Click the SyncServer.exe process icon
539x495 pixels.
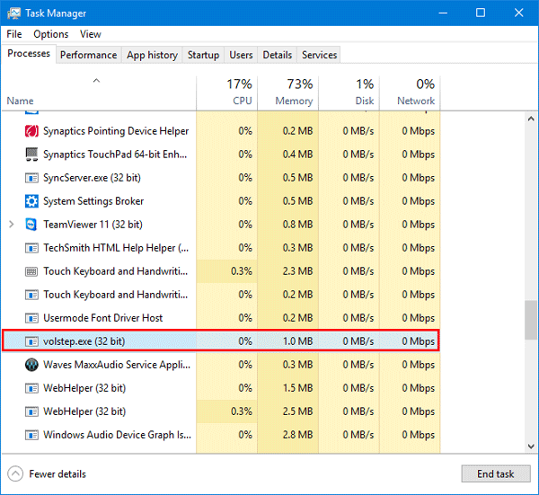(31, 178)
